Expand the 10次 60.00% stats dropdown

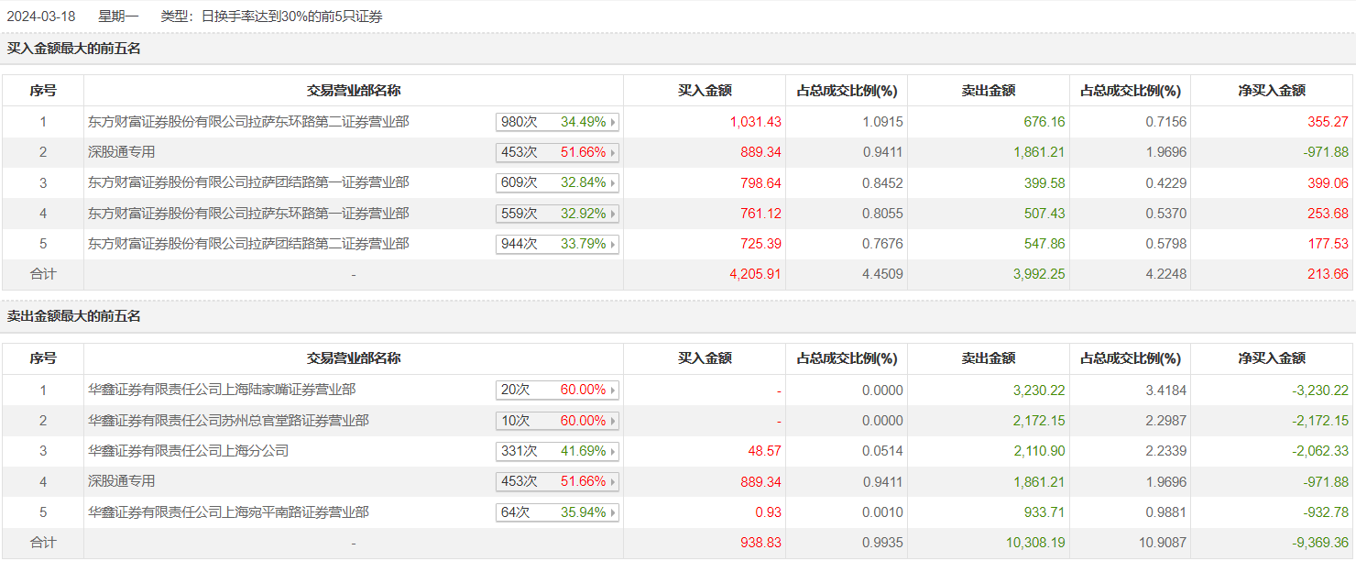pyautogui.click(x=557, y=421)
